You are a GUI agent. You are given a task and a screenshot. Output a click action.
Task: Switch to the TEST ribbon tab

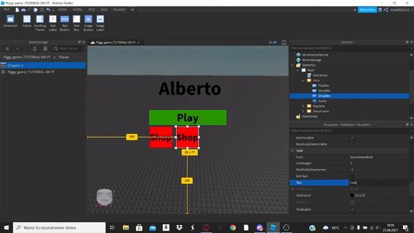[x=92, y=10]
